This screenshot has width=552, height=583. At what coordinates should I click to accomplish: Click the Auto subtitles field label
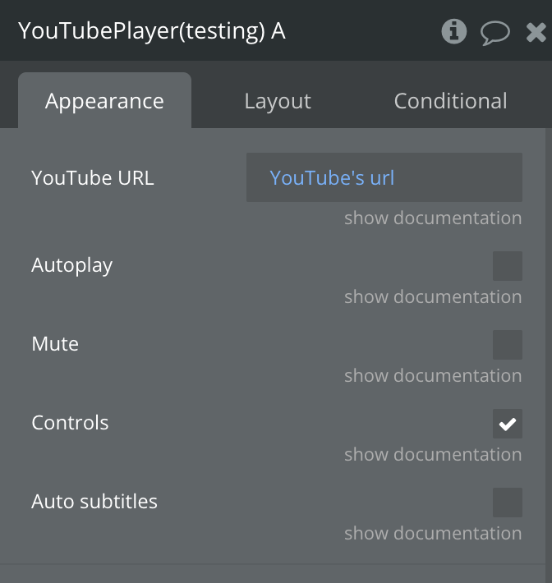coord(94,502)
